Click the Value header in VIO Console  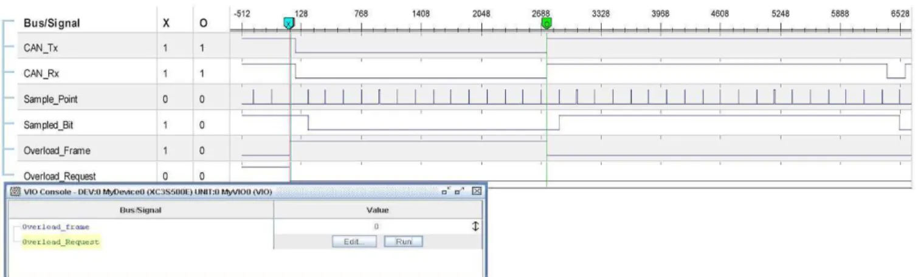(378, 210)
